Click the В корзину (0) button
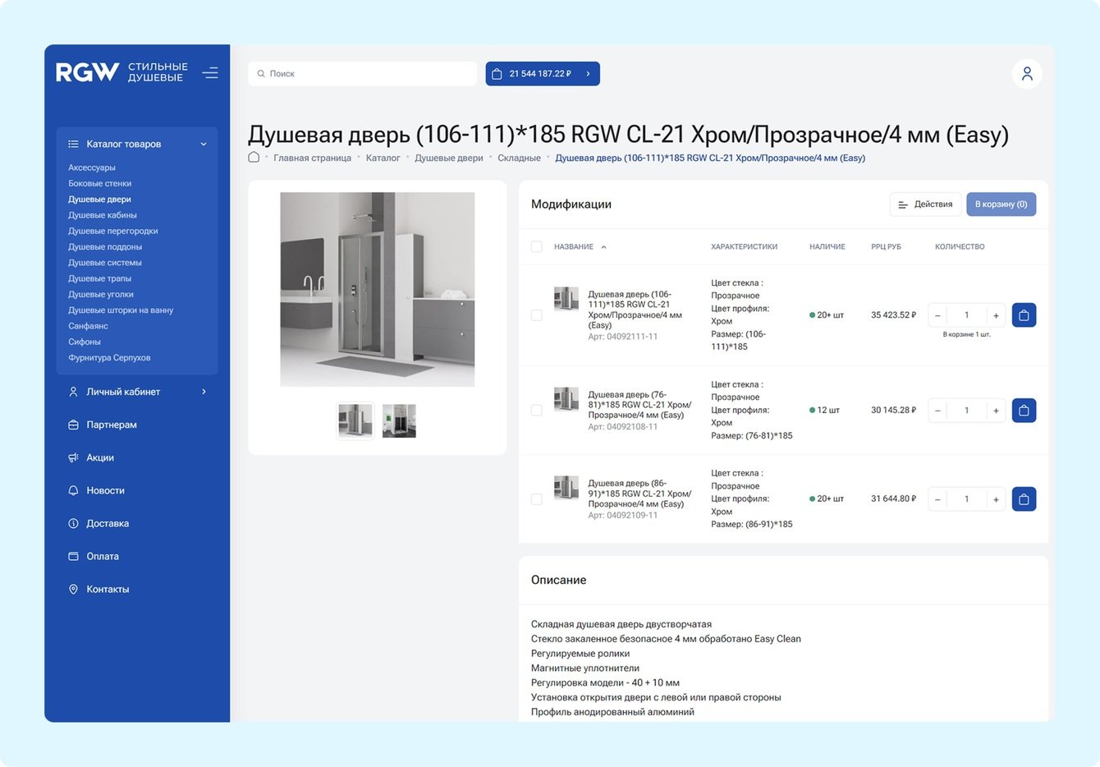The image size is (1100, 767). coord(1001,204)
